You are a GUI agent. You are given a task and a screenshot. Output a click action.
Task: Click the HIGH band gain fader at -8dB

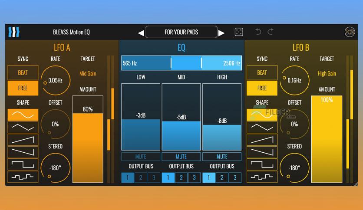coord(222,117)
